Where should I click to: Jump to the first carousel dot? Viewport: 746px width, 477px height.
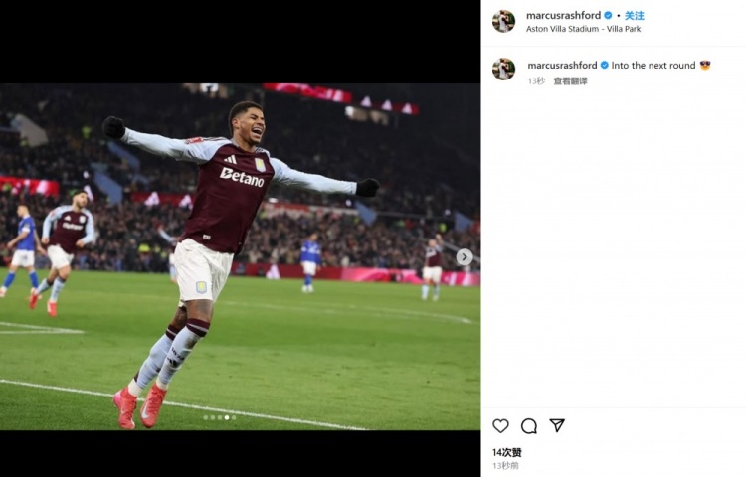[x=206, y=417]
